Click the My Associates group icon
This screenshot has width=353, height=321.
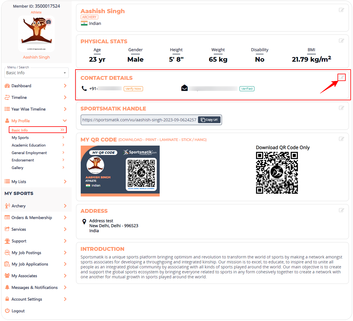click(7, 276)
